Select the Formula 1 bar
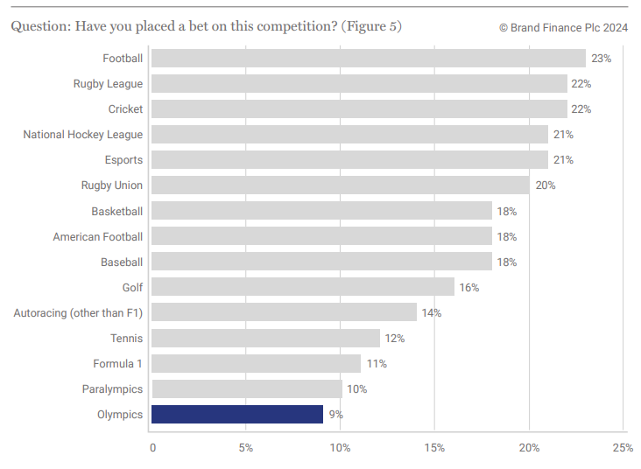Viewport: 641px width, 469px height. click(256, 363)
